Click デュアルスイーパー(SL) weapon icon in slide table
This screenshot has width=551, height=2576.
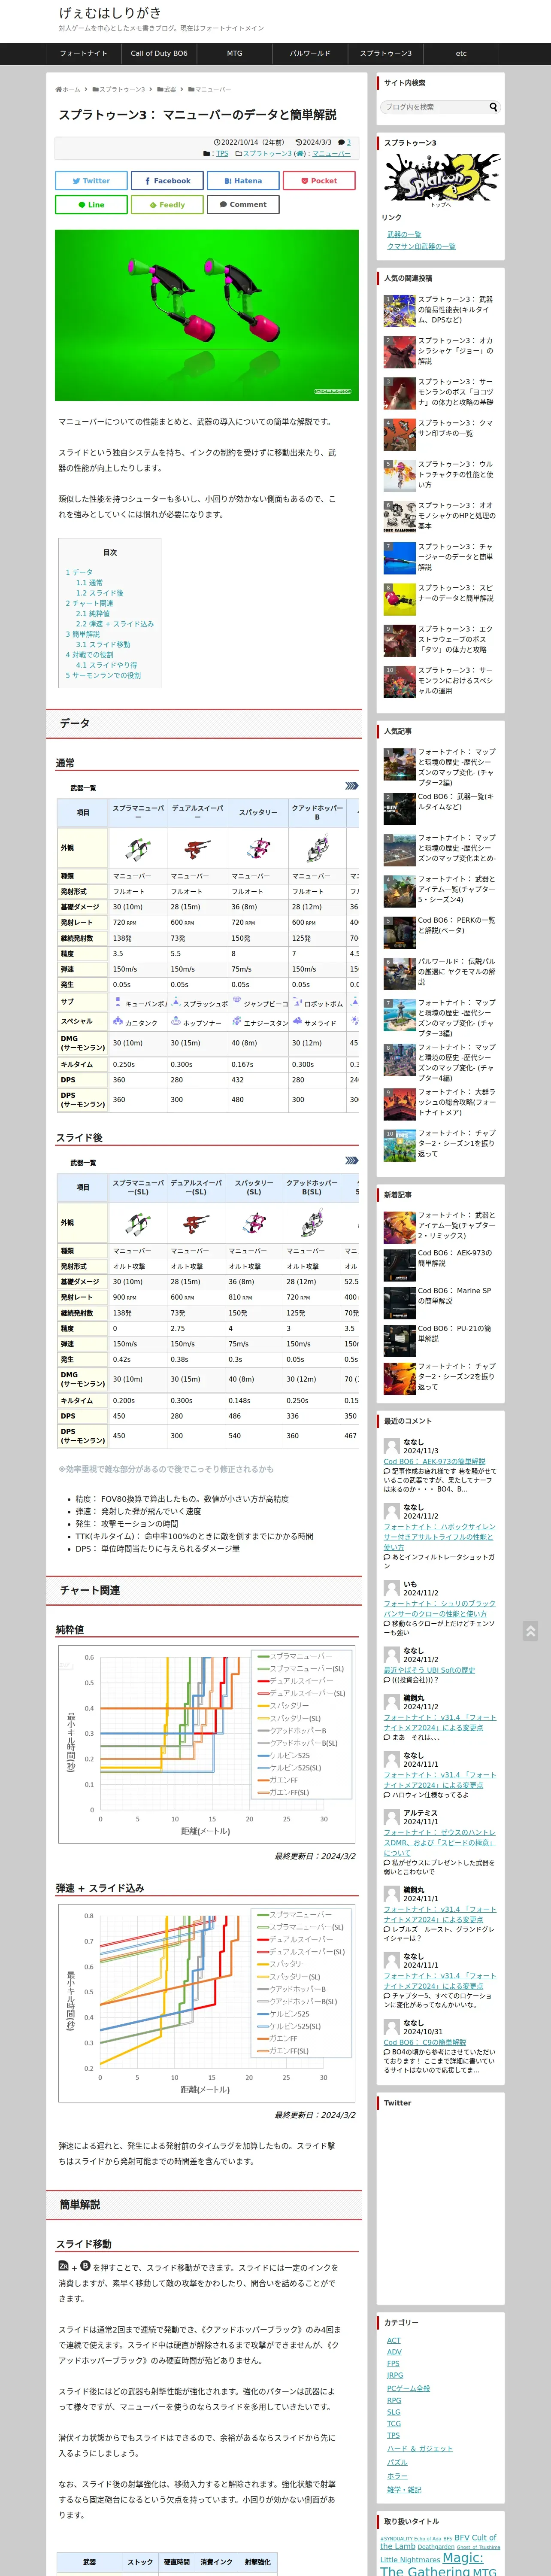pyautogui.click(x=196, y=1223)
